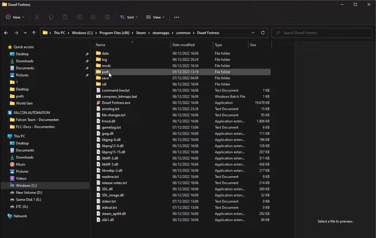Click Windows (C:) in the breadcrumb
Viewport: 376px width, 238px height.
82,33
